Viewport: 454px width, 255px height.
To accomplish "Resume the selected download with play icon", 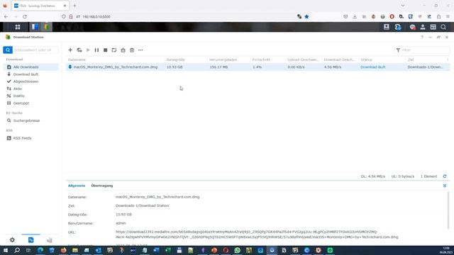I will pos(88,50).
